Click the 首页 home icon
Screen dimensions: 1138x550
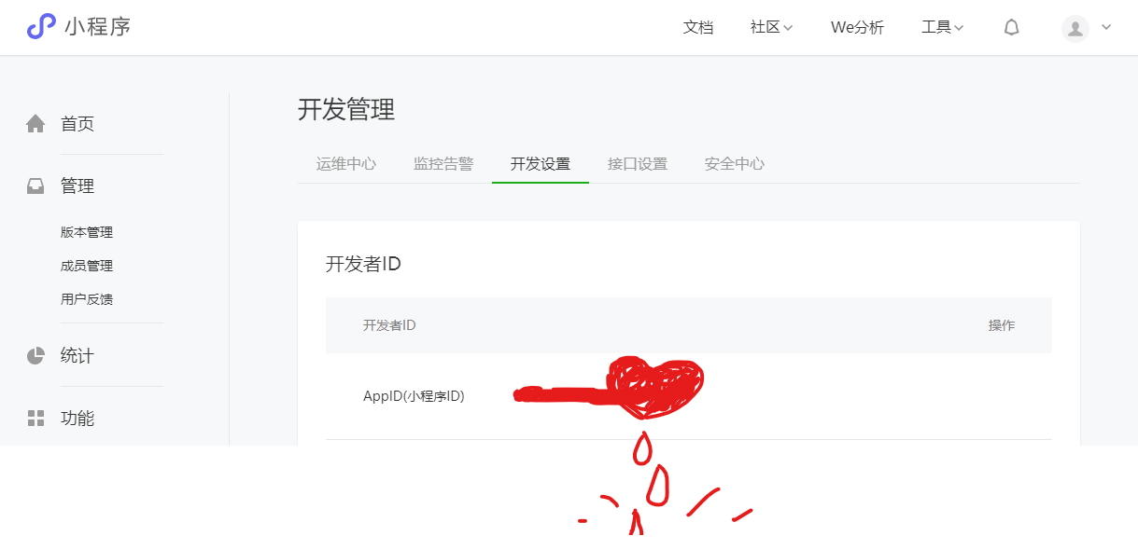pos(35,124)
